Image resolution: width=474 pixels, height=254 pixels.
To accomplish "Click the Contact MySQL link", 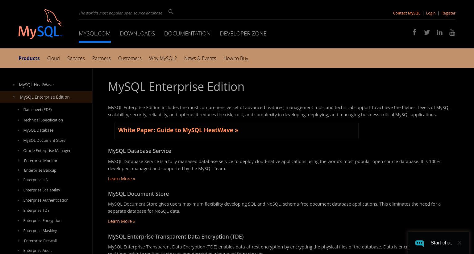I will (x=406, y=13).
